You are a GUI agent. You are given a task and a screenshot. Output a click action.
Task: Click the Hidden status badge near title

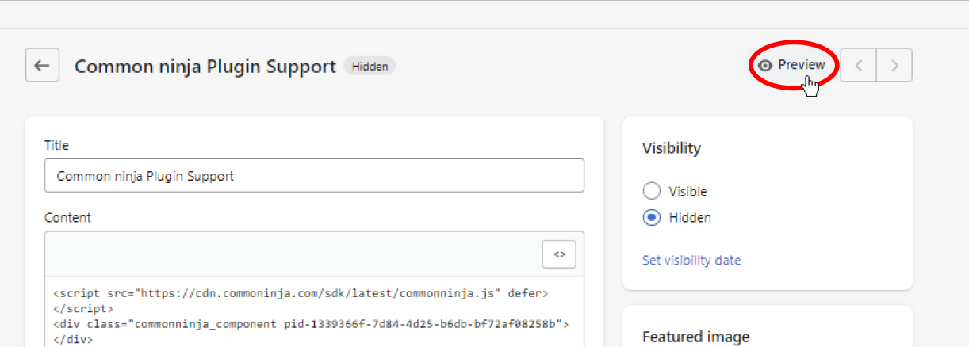(x=370, y=67)
